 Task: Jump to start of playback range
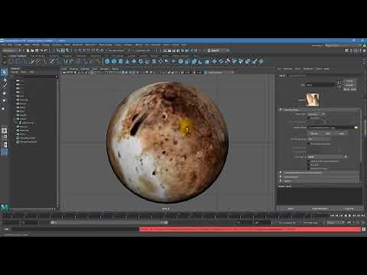(333, 215)
